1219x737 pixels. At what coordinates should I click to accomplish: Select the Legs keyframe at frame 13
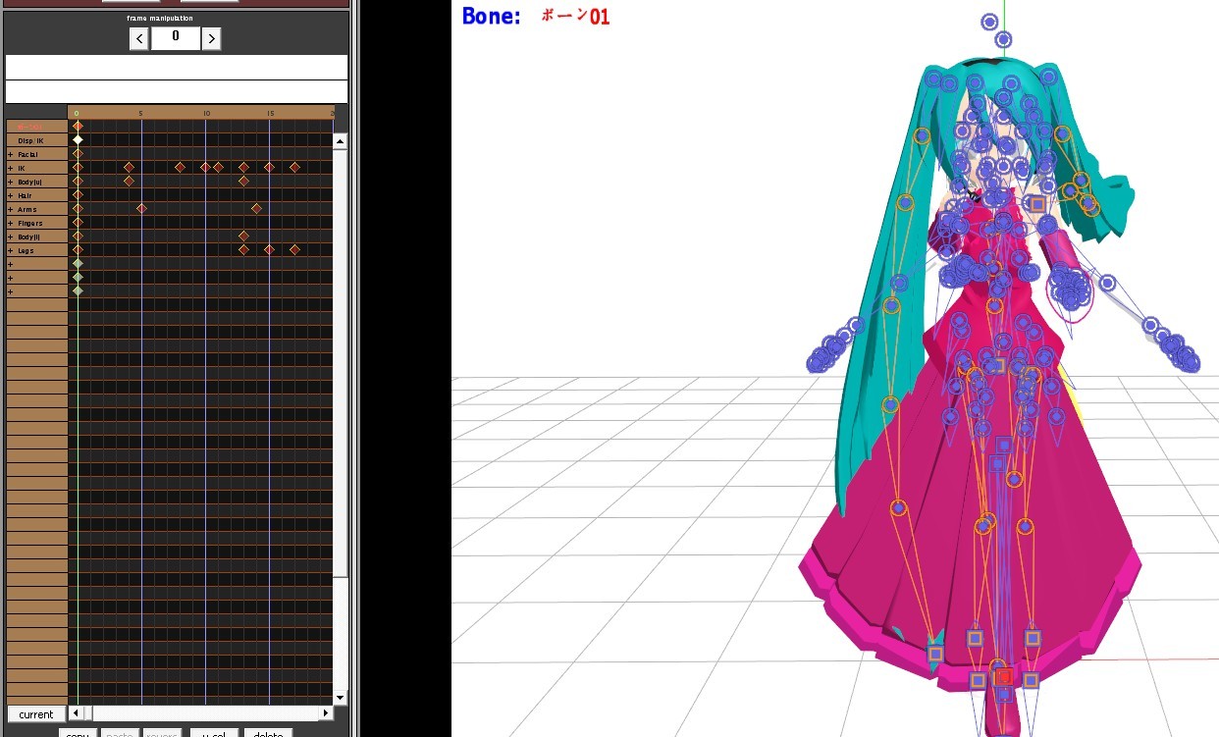[243, 250]
